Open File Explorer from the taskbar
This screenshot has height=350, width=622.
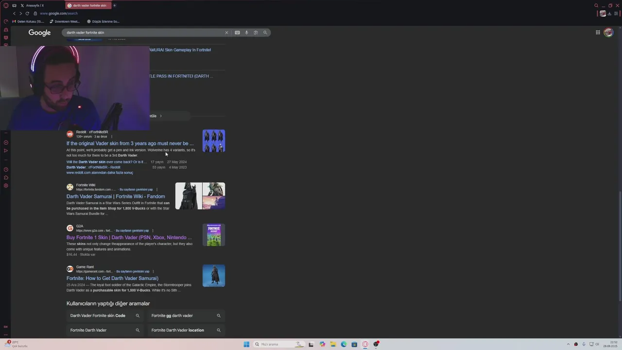click(333, 344)
